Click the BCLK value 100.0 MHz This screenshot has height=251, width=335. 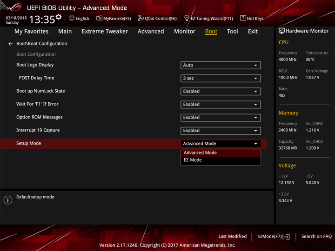point(288,78)
